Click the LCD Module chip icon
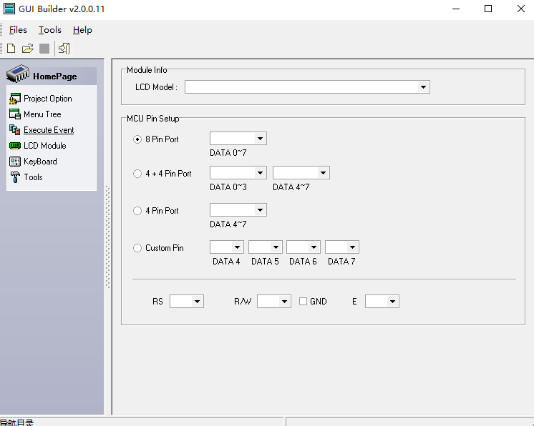Viewport: 534px width, 426px height. [15, 146]
